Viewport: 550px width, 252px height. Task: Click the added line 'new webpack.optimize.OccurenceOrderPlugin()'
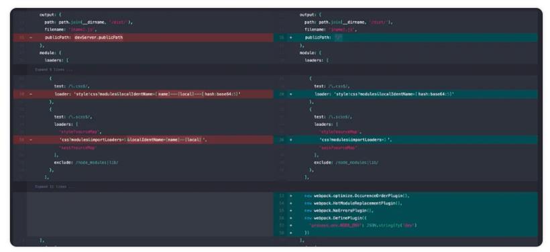point(406,196)
